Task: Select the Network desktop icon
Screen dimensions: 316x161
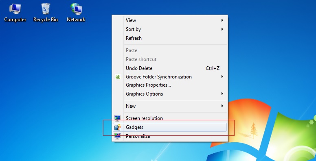Action: pyautogui.click(x=76, y=13)
